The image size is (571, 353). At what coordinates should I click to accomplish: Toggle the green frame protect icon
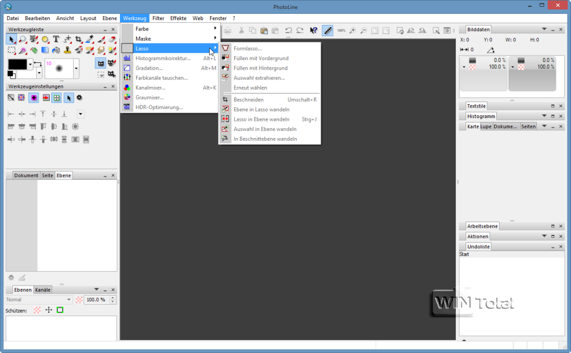(x=60, y=310)
